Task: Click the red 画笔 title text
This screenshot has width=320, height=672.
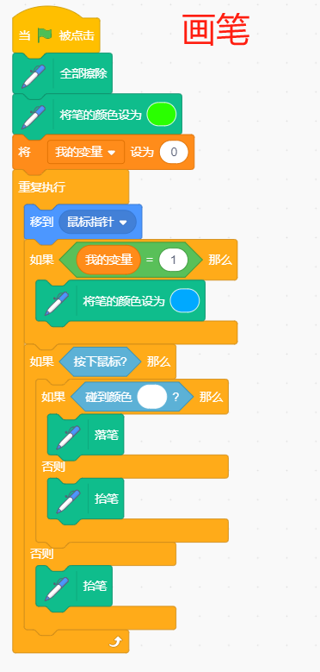Action: pos(216,29)
